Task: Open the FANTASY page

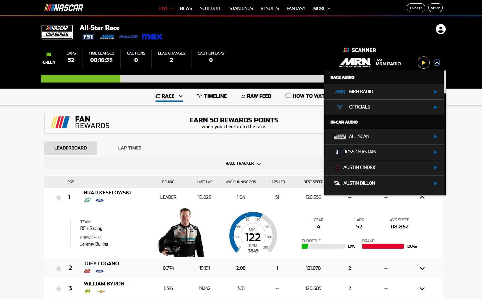Action: pyautogui.click(x=296, y=8)
